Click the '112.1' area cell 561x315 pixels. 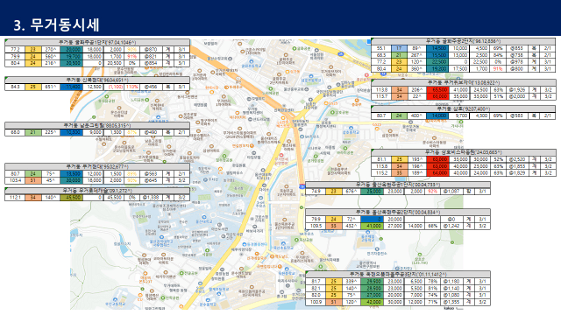(15, 197)
